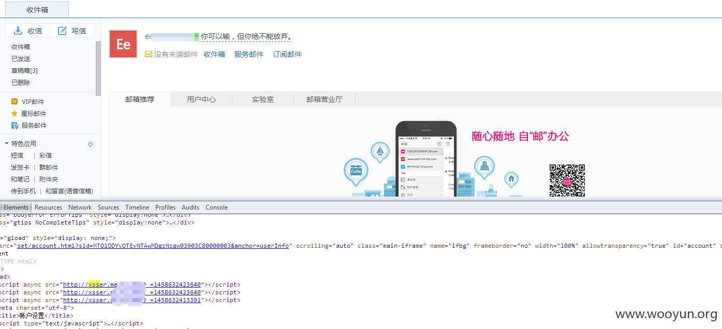The image size is (722, 329).
Task: Click the sidebar vertical scrollbar
Action: click(98, 68)
